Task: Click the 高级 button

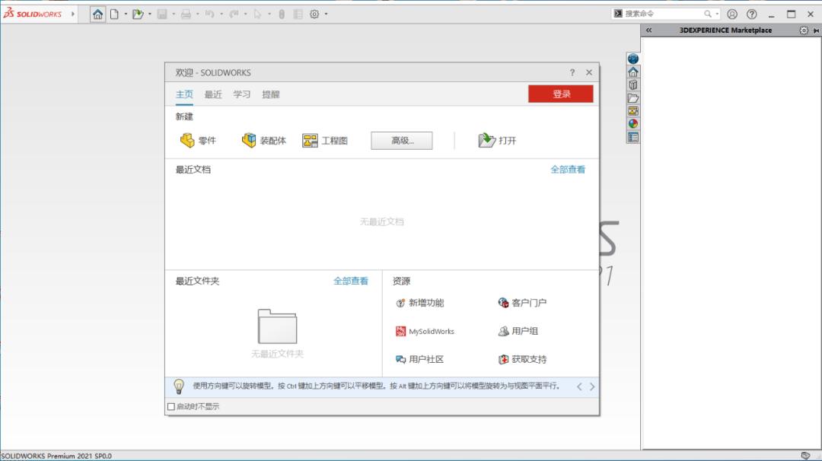Action: click(401, 140)
